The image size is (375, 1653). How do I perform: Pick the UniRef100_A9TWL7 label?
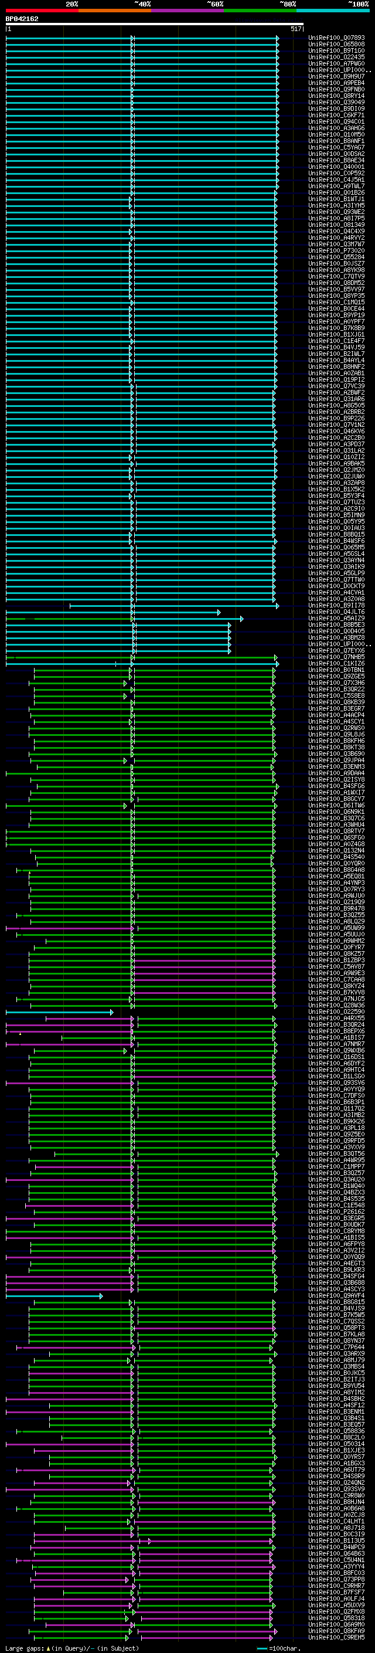(x=336, y=186)
